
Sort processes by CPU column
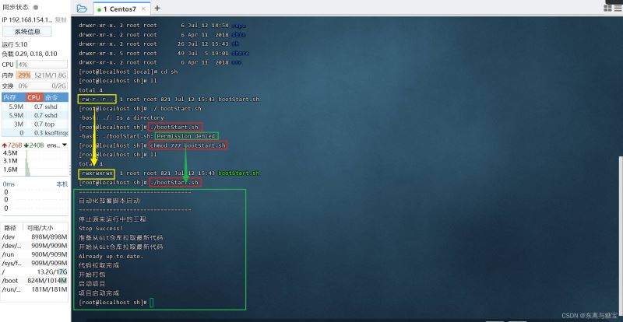point(34,97)
